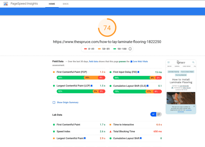The image size is (205, 147).
Task: Switch Lab Data to expanded list view
Action: (159, 114)
